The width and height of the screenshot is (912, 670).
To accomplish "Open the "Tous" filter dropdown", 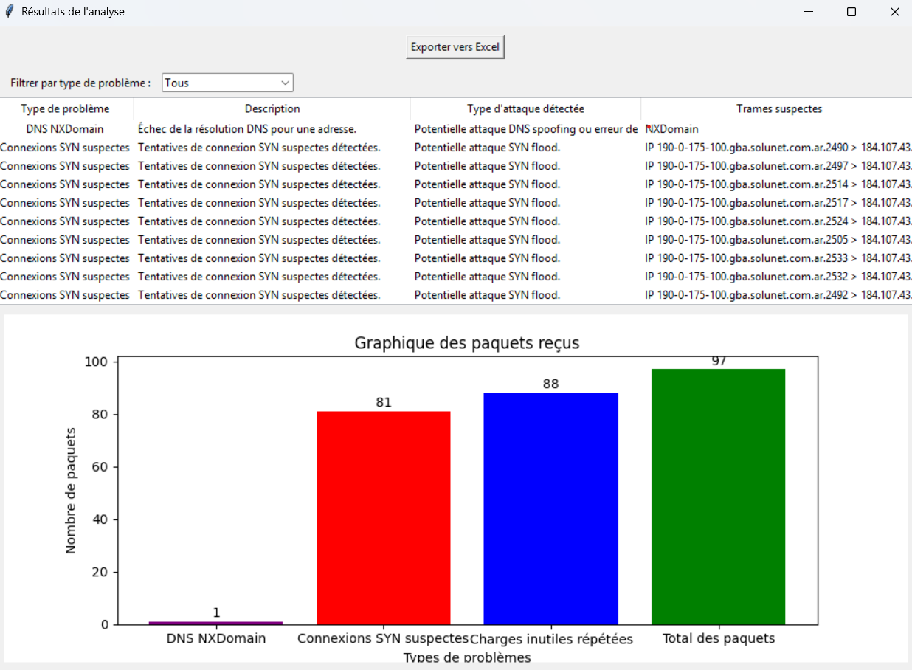I will [x=221, y=83].
